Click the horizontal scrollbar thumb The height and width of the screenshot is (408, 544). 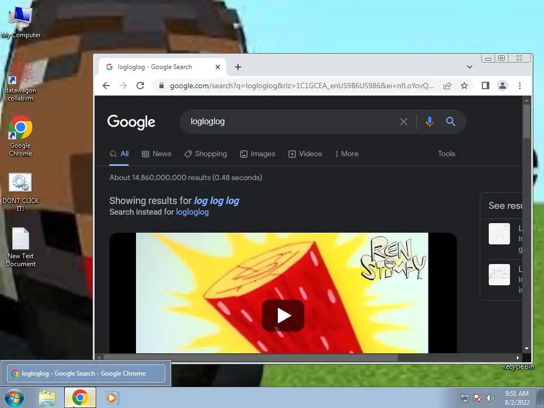[251, 358]
